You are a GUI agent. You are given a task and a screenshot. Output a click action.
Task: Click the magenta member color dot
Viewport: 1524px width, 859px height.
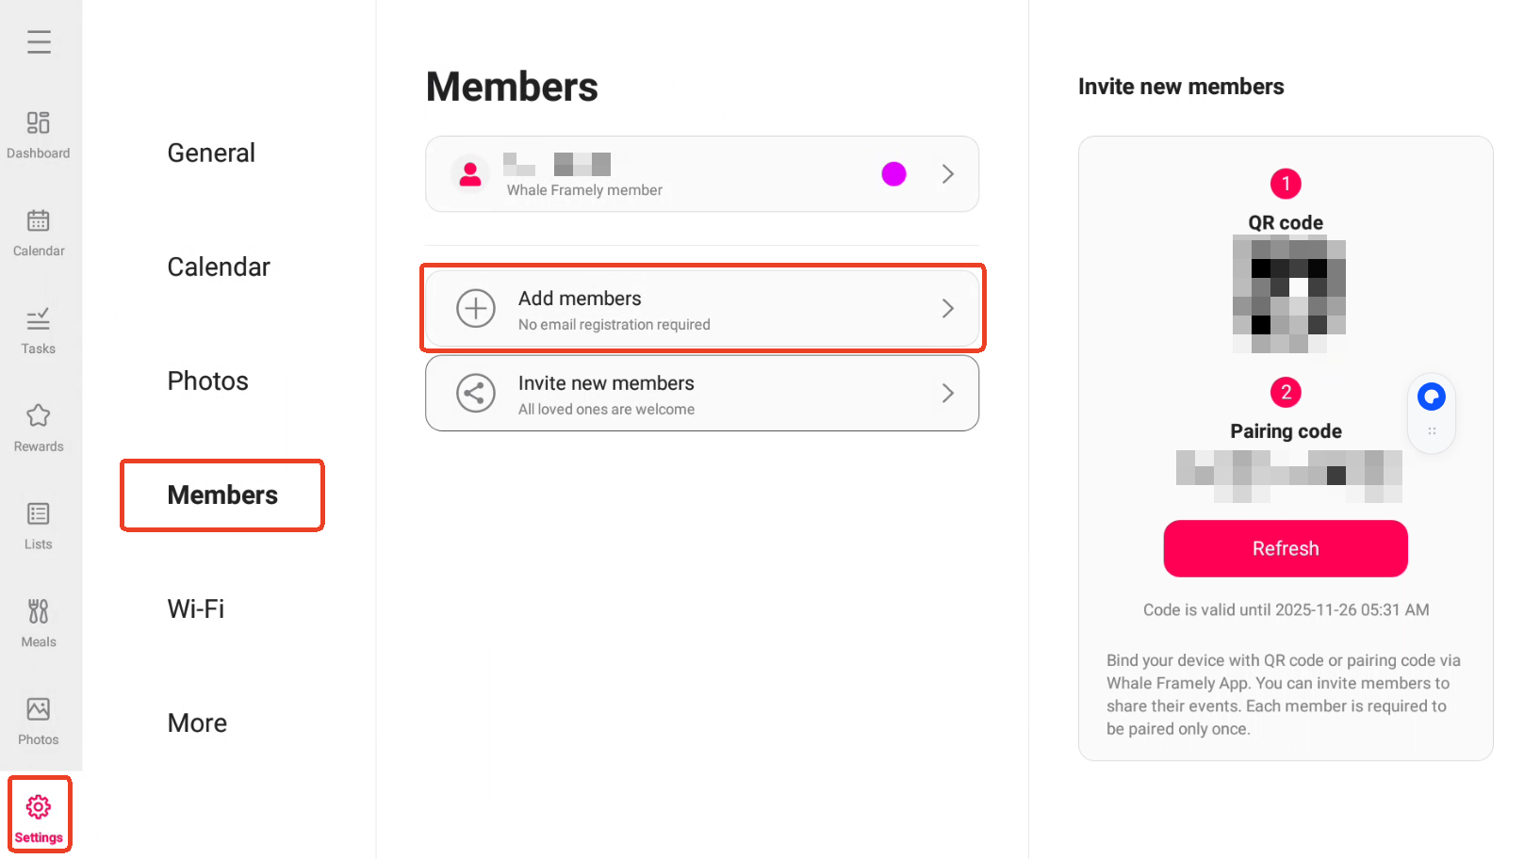point(893,174)
